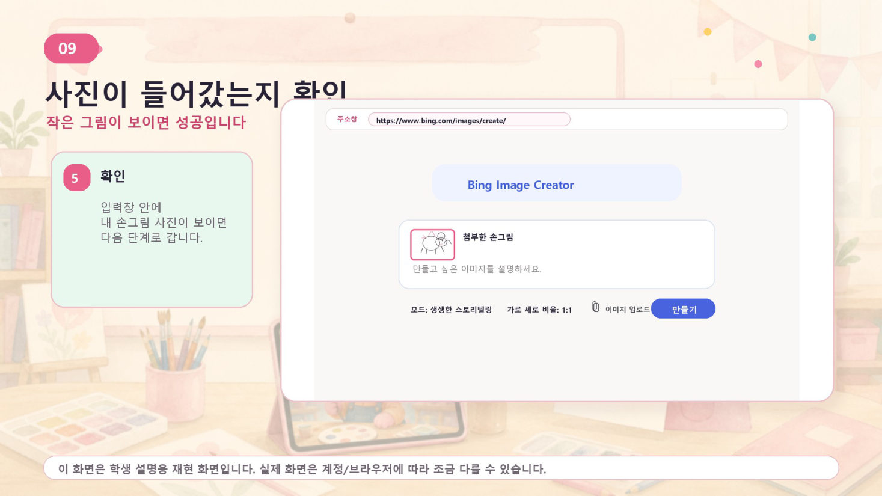Click the text 다음 단계로 갑니다.

(152, 237)
